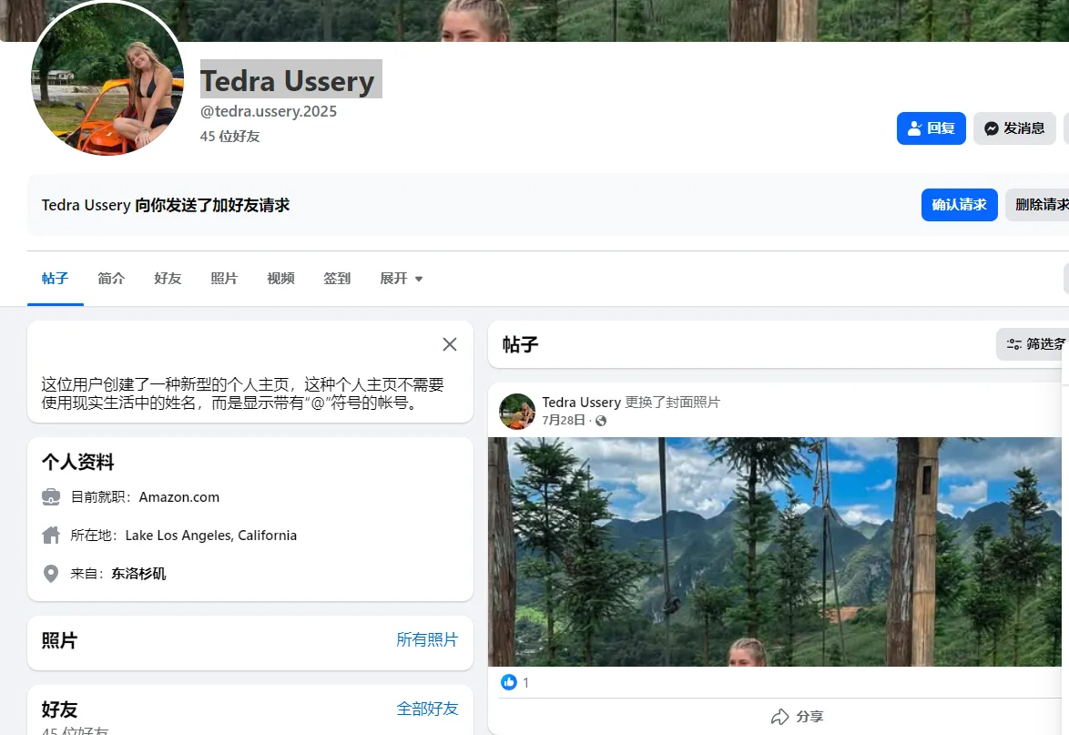
Task: Open 所有照片 to view all photos
Action: pos(428,639)
